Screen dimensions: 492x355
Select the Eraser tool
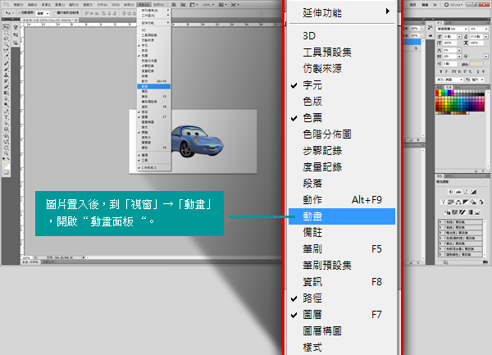[x=7, y=87]
